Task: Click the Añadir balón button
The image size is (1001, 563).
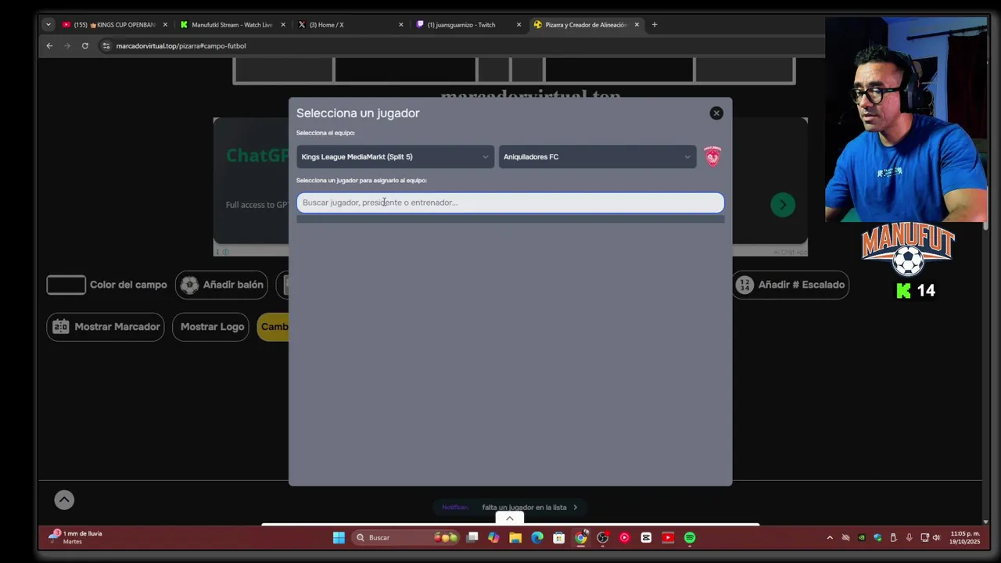Action: 222,285
